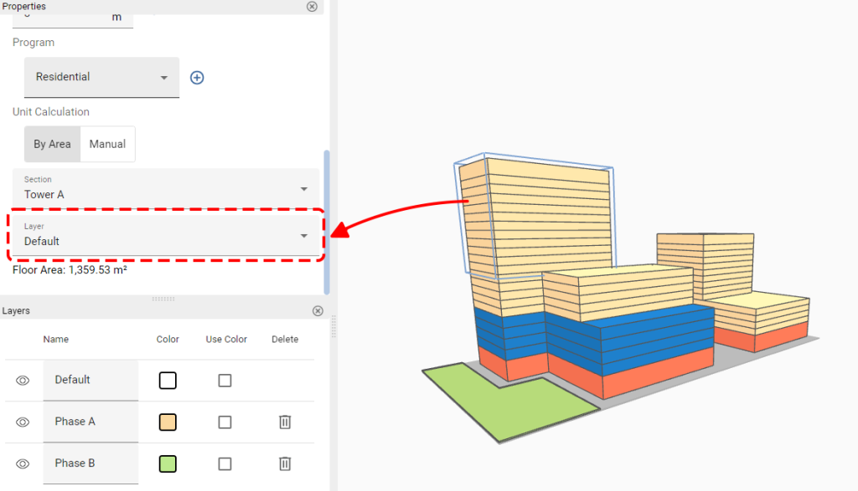This screenshot has height=491, width=858.
Task: Delete the Phase B layer via trash icon
Action: [x=285, y=463]
